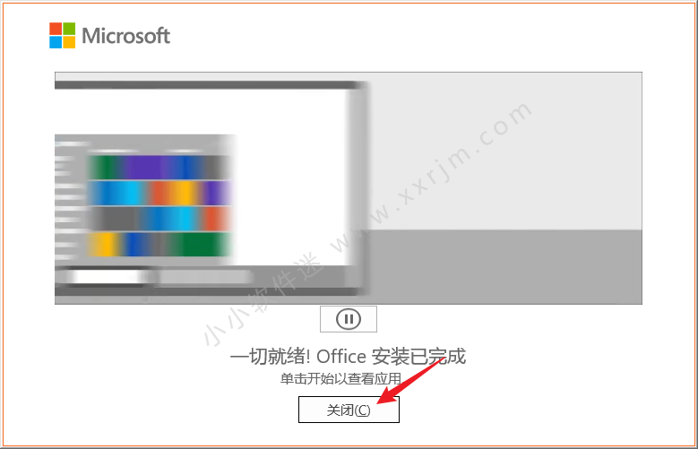Click the white search box in animation taskbar
698x449 pixels.
click(x=107, y=277)
